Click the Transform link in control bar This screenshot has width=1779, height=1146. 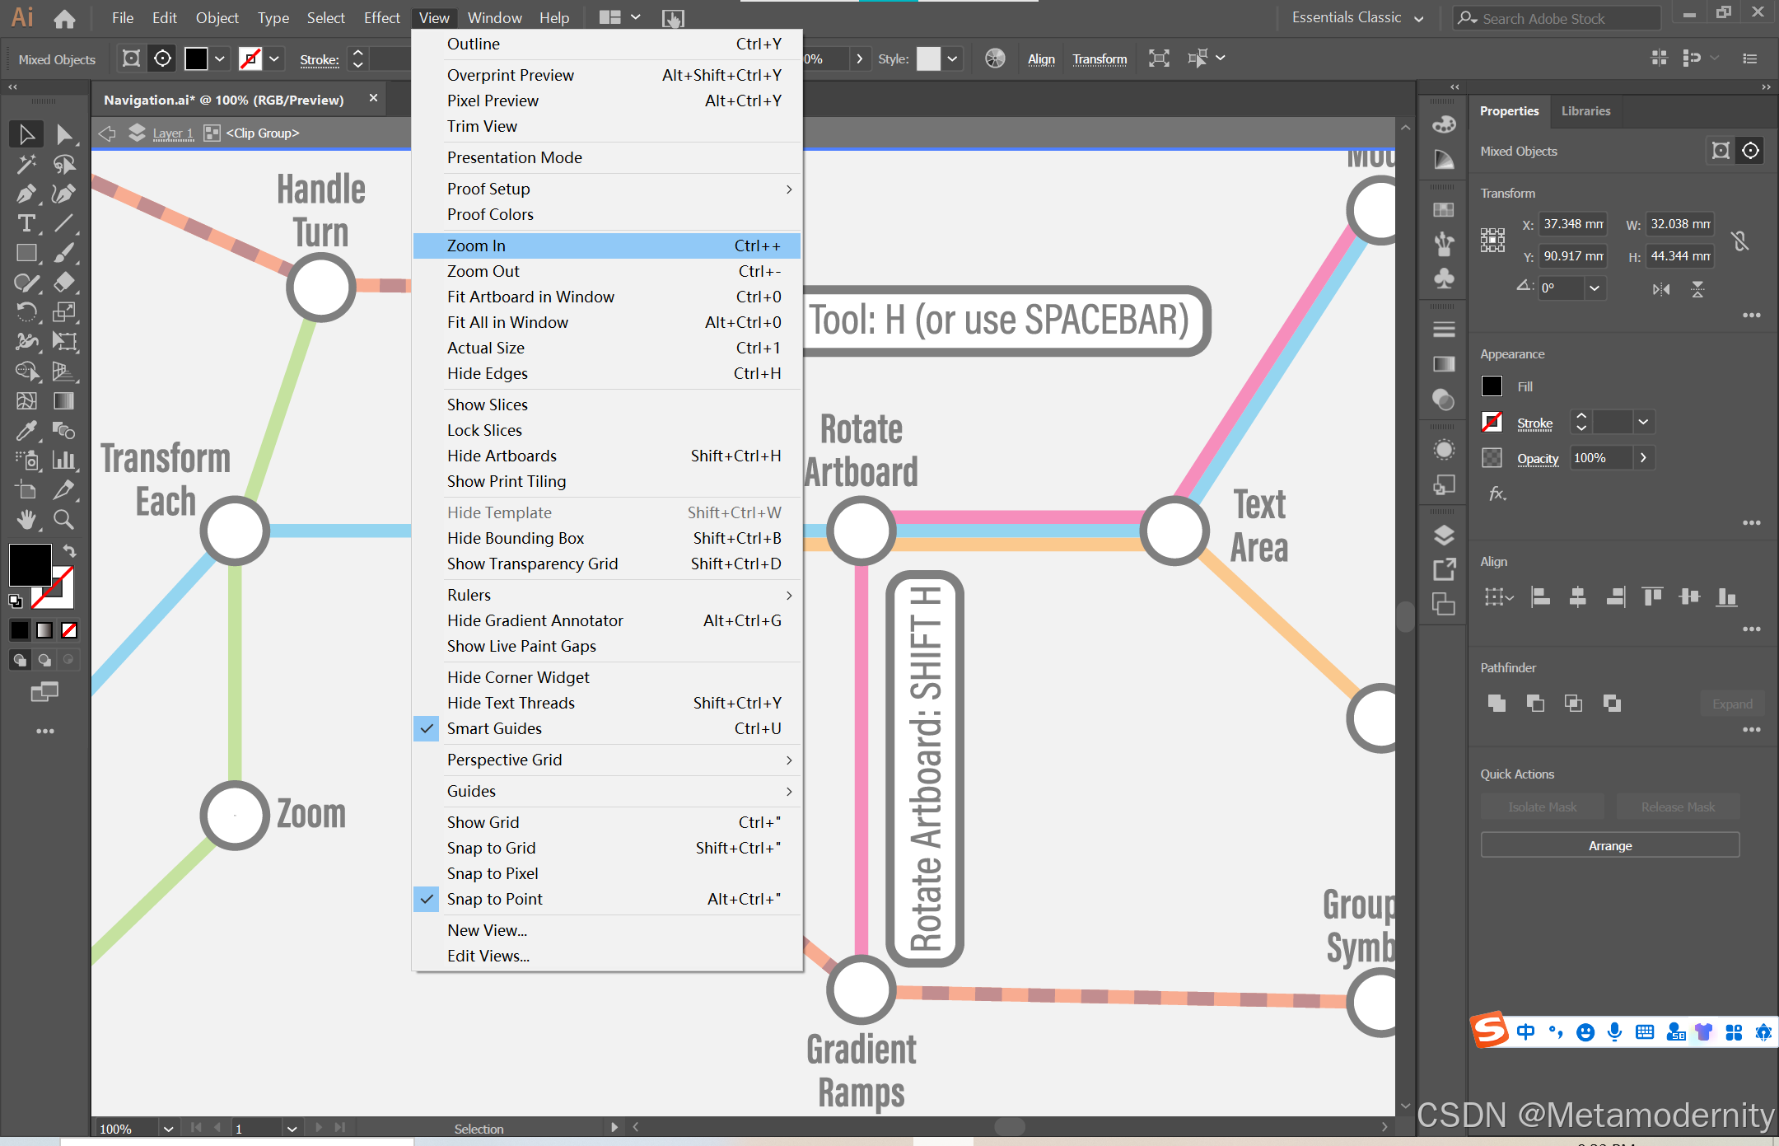[x=1099, y=58]
